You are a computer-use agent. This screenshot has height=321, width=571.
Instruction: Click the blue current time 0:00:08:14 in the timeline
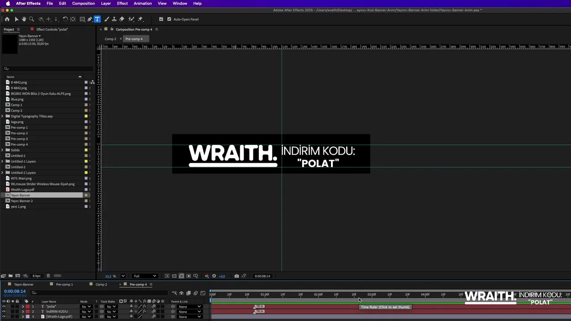15,291
